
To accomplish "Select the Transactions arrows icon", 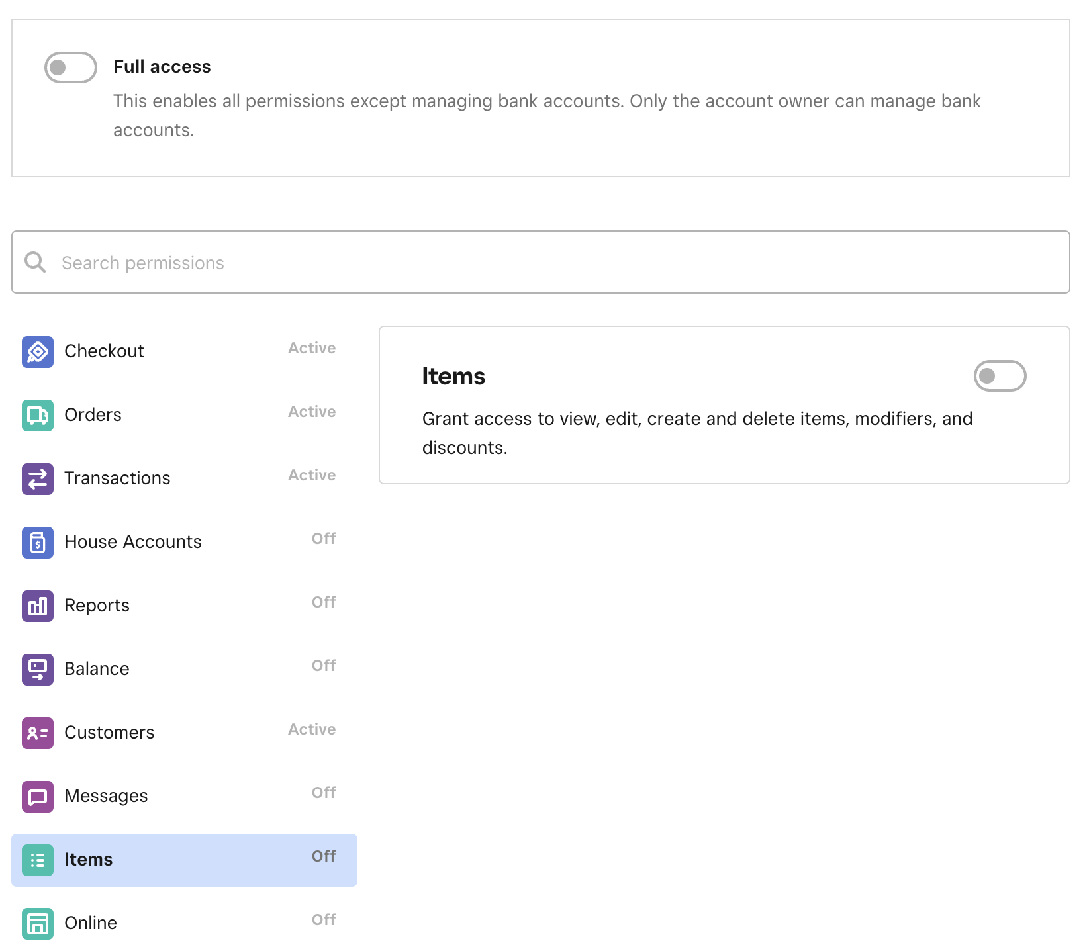I will [x=38, y=478].
